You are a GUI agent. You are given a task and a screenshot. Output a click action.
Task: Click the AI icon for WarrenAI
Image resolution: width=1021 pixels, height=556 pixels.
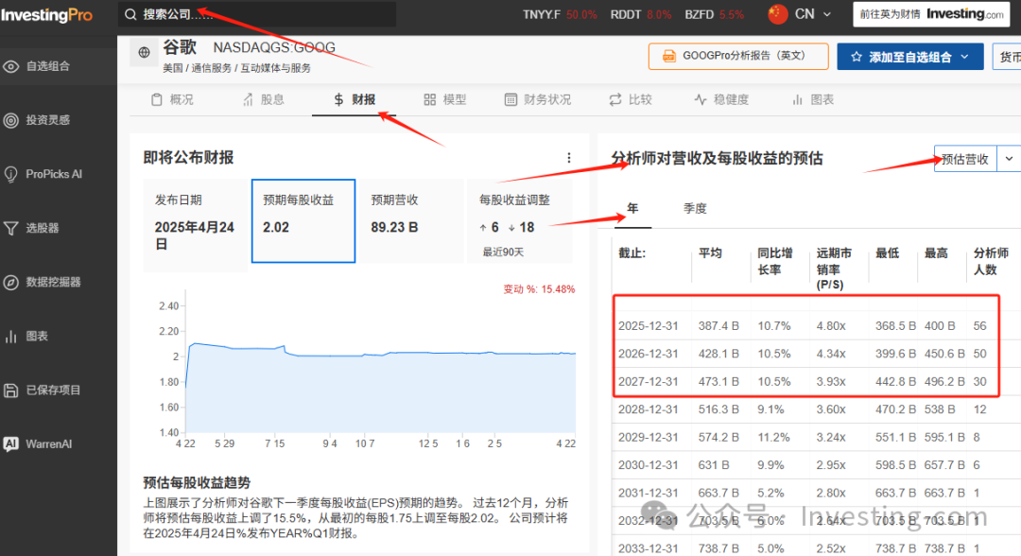tap(11, 444)
